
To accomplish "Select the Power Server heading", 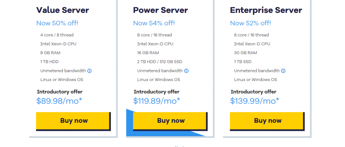I will click(160, 10).
